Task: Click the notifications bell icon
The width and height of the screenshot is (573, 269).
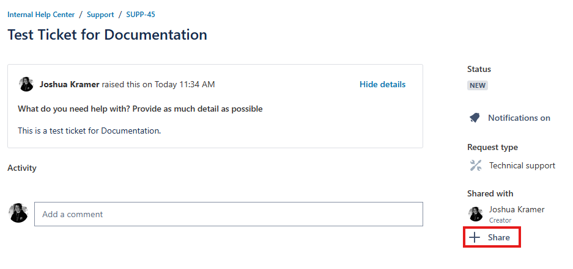Action: pyautogui.click(x=475, y=118)
